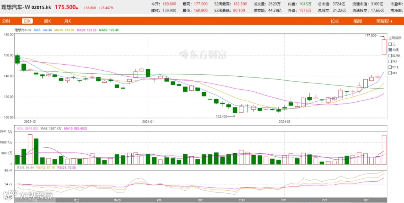Click the MA60: 128.46 legend label
Viewport: 404px width, 203px height.
(108, 30)
